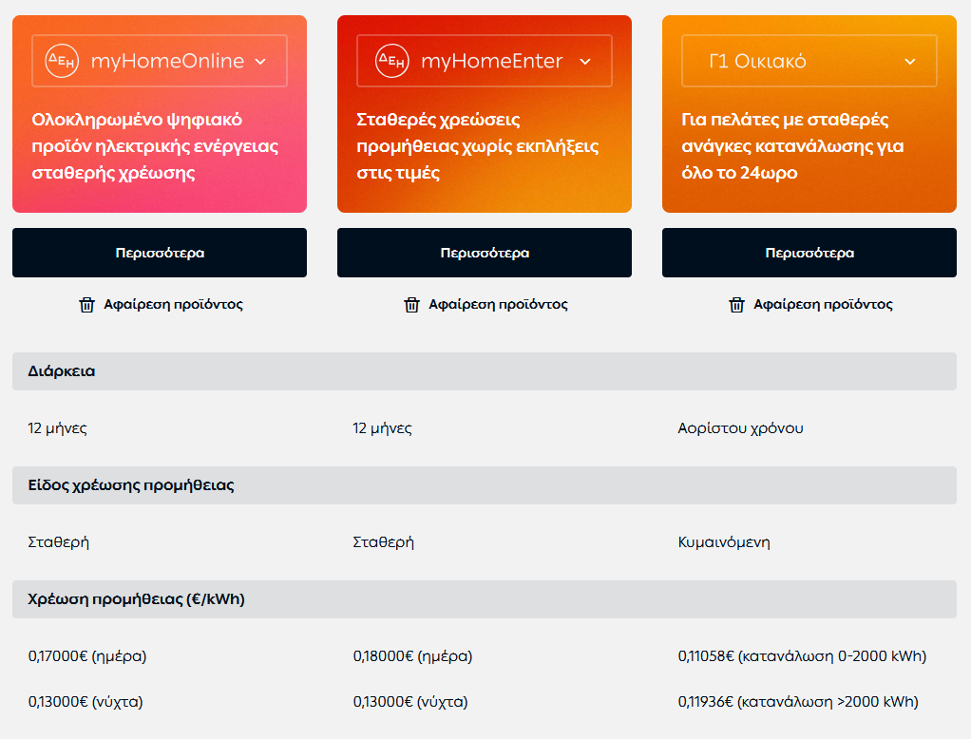Click '0,18000€ (ημέρα)' price value
Image resolution: width=971 pixels, height=739 pixels.
[x=412, y=656]
